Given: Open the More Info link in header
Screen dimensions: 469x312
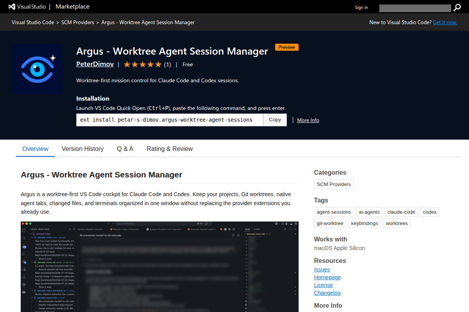Looking at the screenshot, I should tap(308, 120).
